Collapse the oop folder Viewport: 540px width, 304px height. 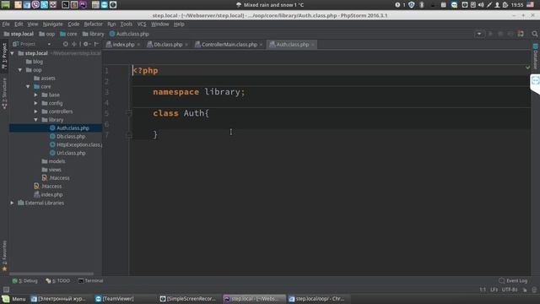20,70
